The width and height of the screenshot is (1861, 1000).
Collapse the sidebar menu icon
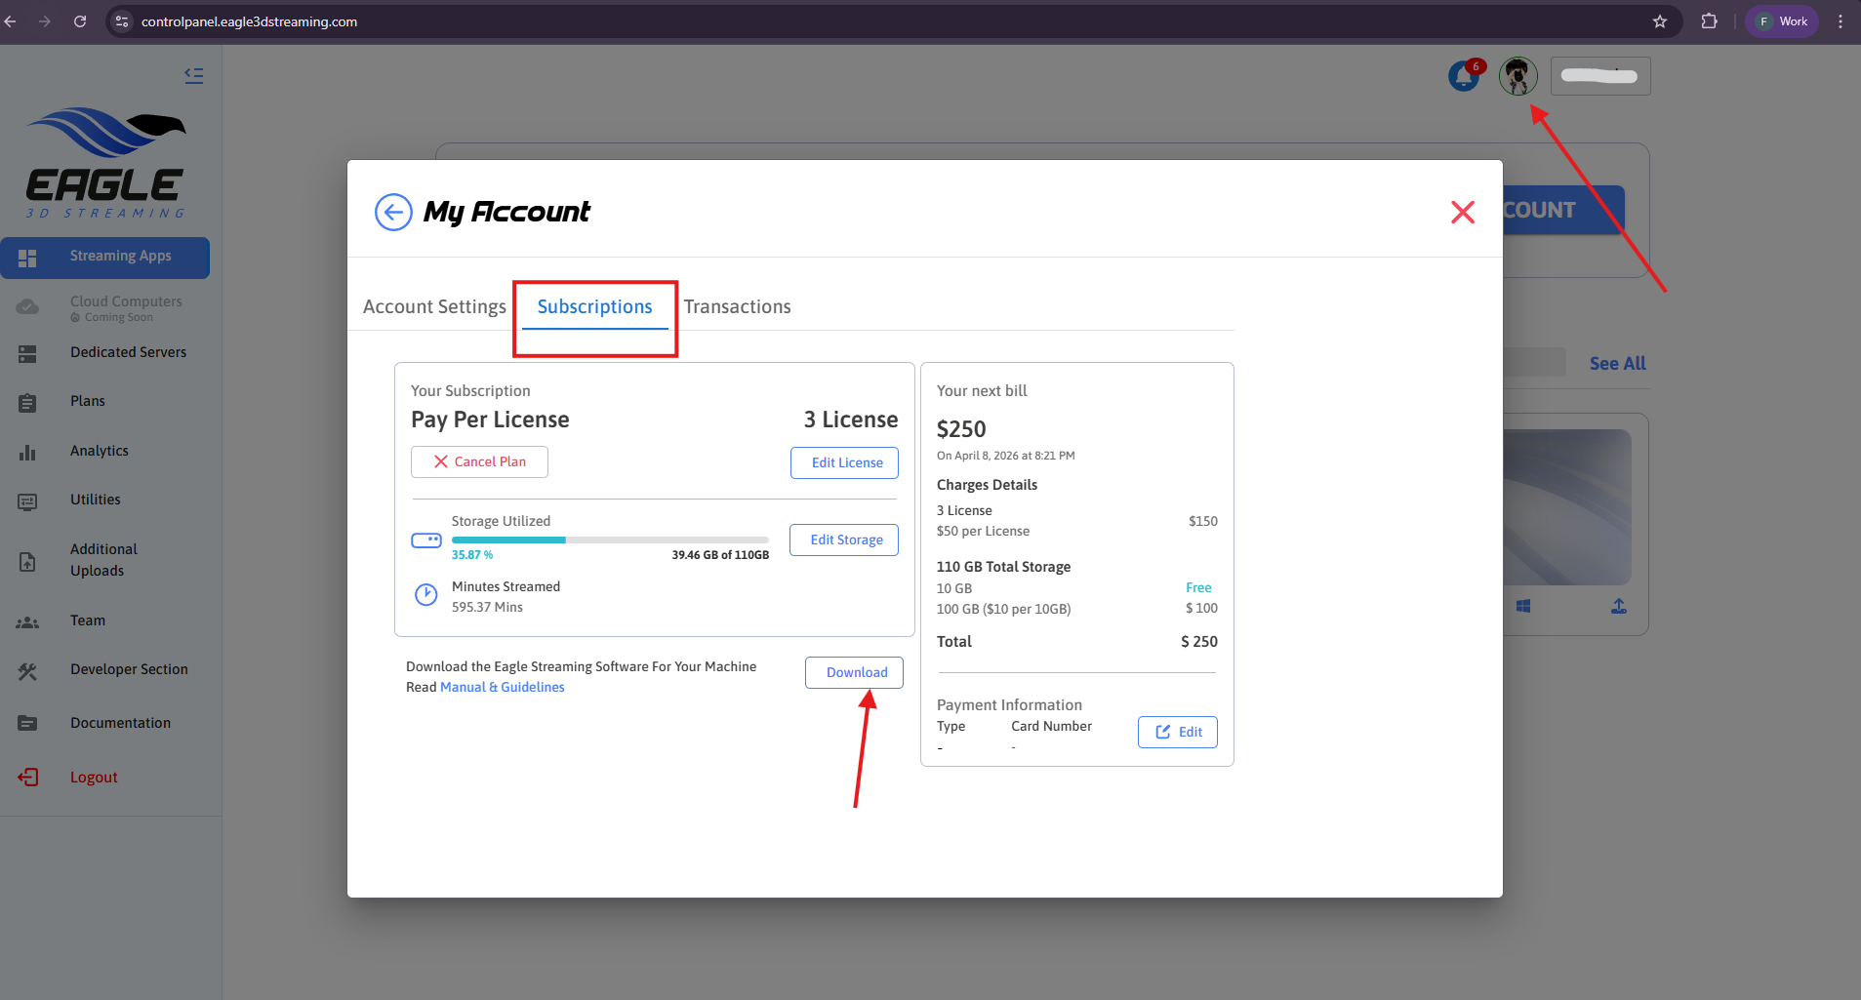(x=194, y=75)
